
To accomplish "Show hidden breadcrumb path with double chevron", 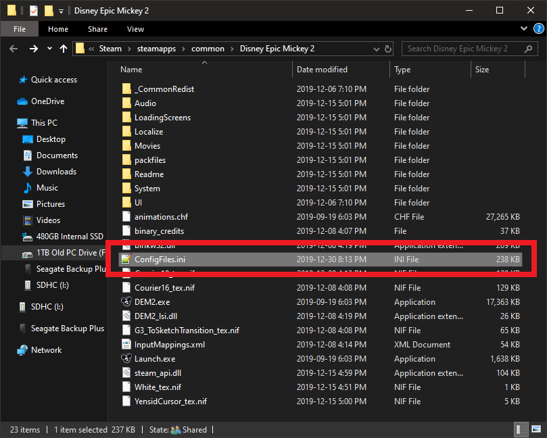I will click(x=91, y=49).
